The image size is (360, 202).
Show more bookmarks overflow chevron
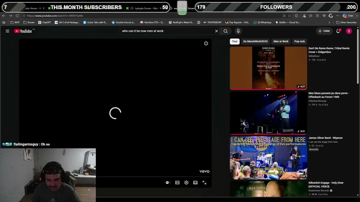click(329, 22)
